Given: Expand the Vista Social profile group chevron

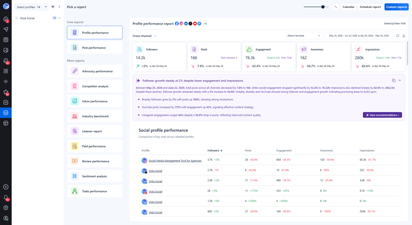Looking at the screenshot, I should coord(60,18).
